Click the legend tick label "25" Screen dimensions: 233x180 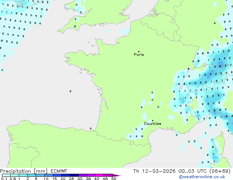point(71,179)
